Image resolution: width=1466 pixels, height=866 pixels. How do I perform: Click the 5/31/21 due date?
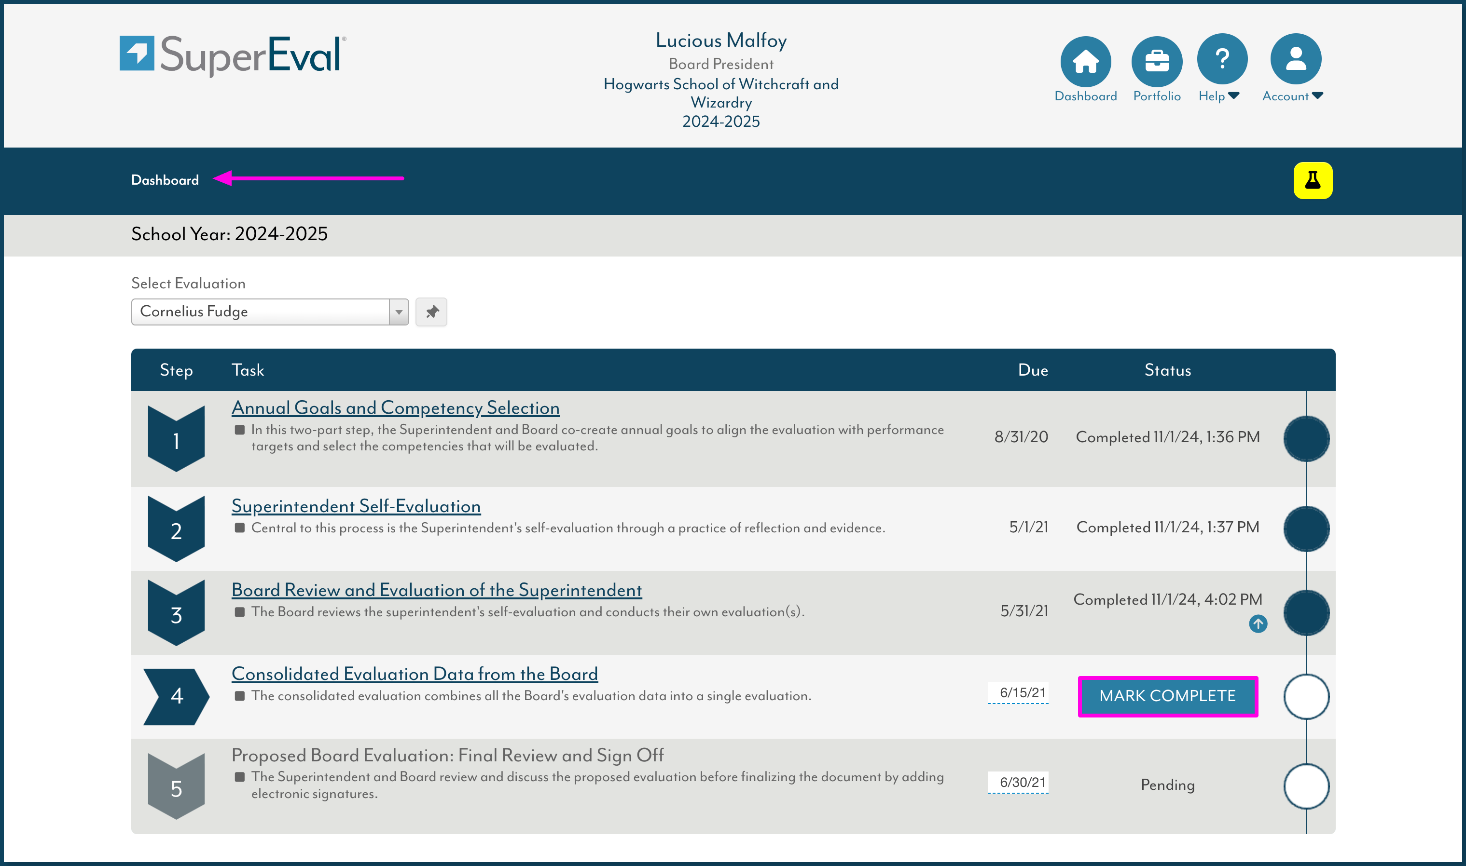pos(1024,611)
